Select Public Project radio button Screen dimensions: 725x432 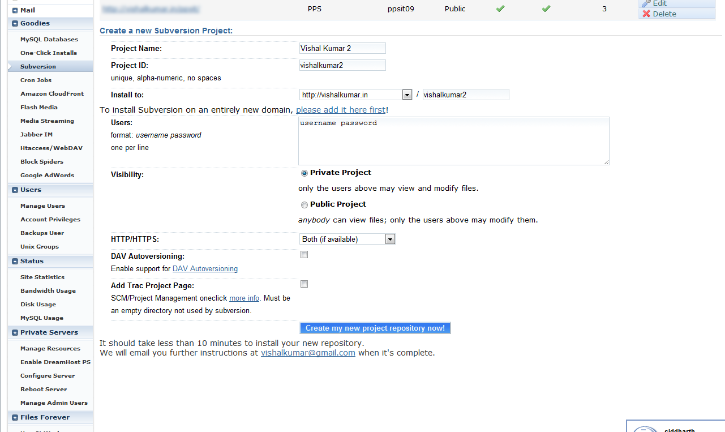click(304, 205)
